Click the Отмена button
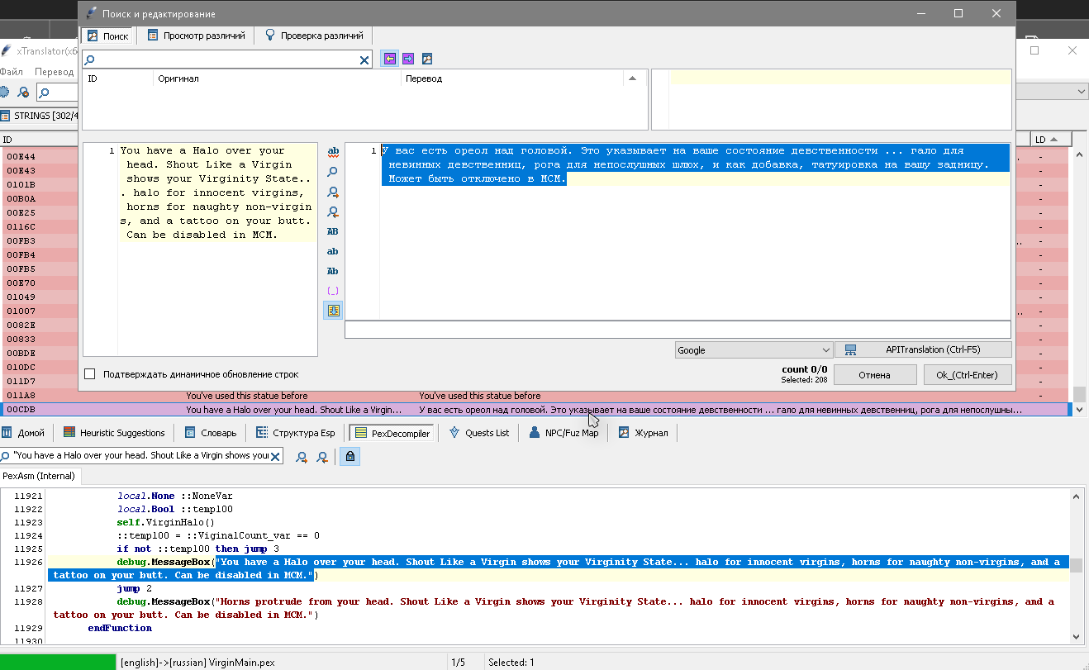This screenshot has width=1089, height=670. (x=874, y=375)
